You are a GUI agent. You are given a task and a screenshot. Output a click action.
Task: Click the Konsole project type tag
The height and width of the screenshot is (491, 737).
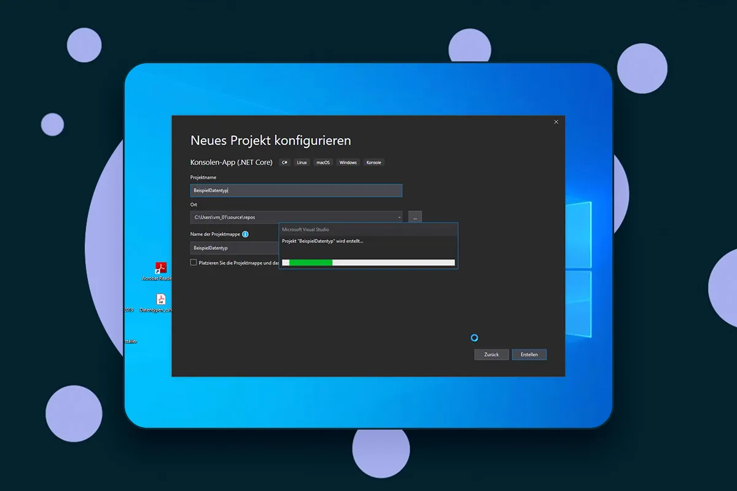[x=373, y=163]
